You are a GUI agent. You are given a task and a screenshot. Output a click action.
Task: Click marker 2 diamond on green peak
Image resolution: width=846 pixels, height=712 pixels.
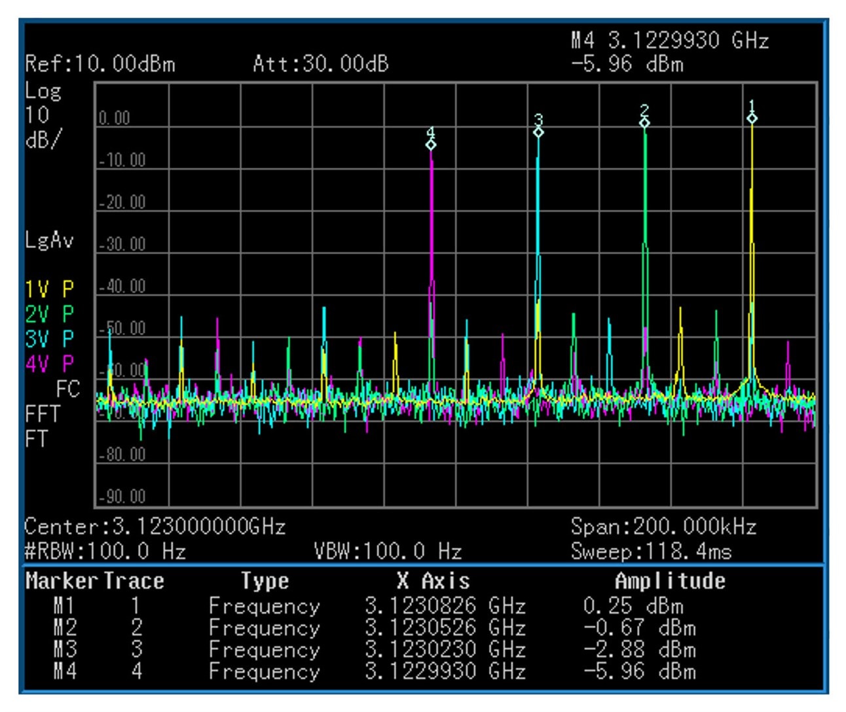[x=645, y=123]
